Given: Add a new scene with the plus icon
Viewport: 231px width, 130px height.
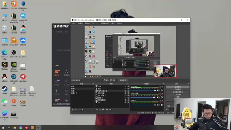Looking at the screenshot, I should [72, 109].
